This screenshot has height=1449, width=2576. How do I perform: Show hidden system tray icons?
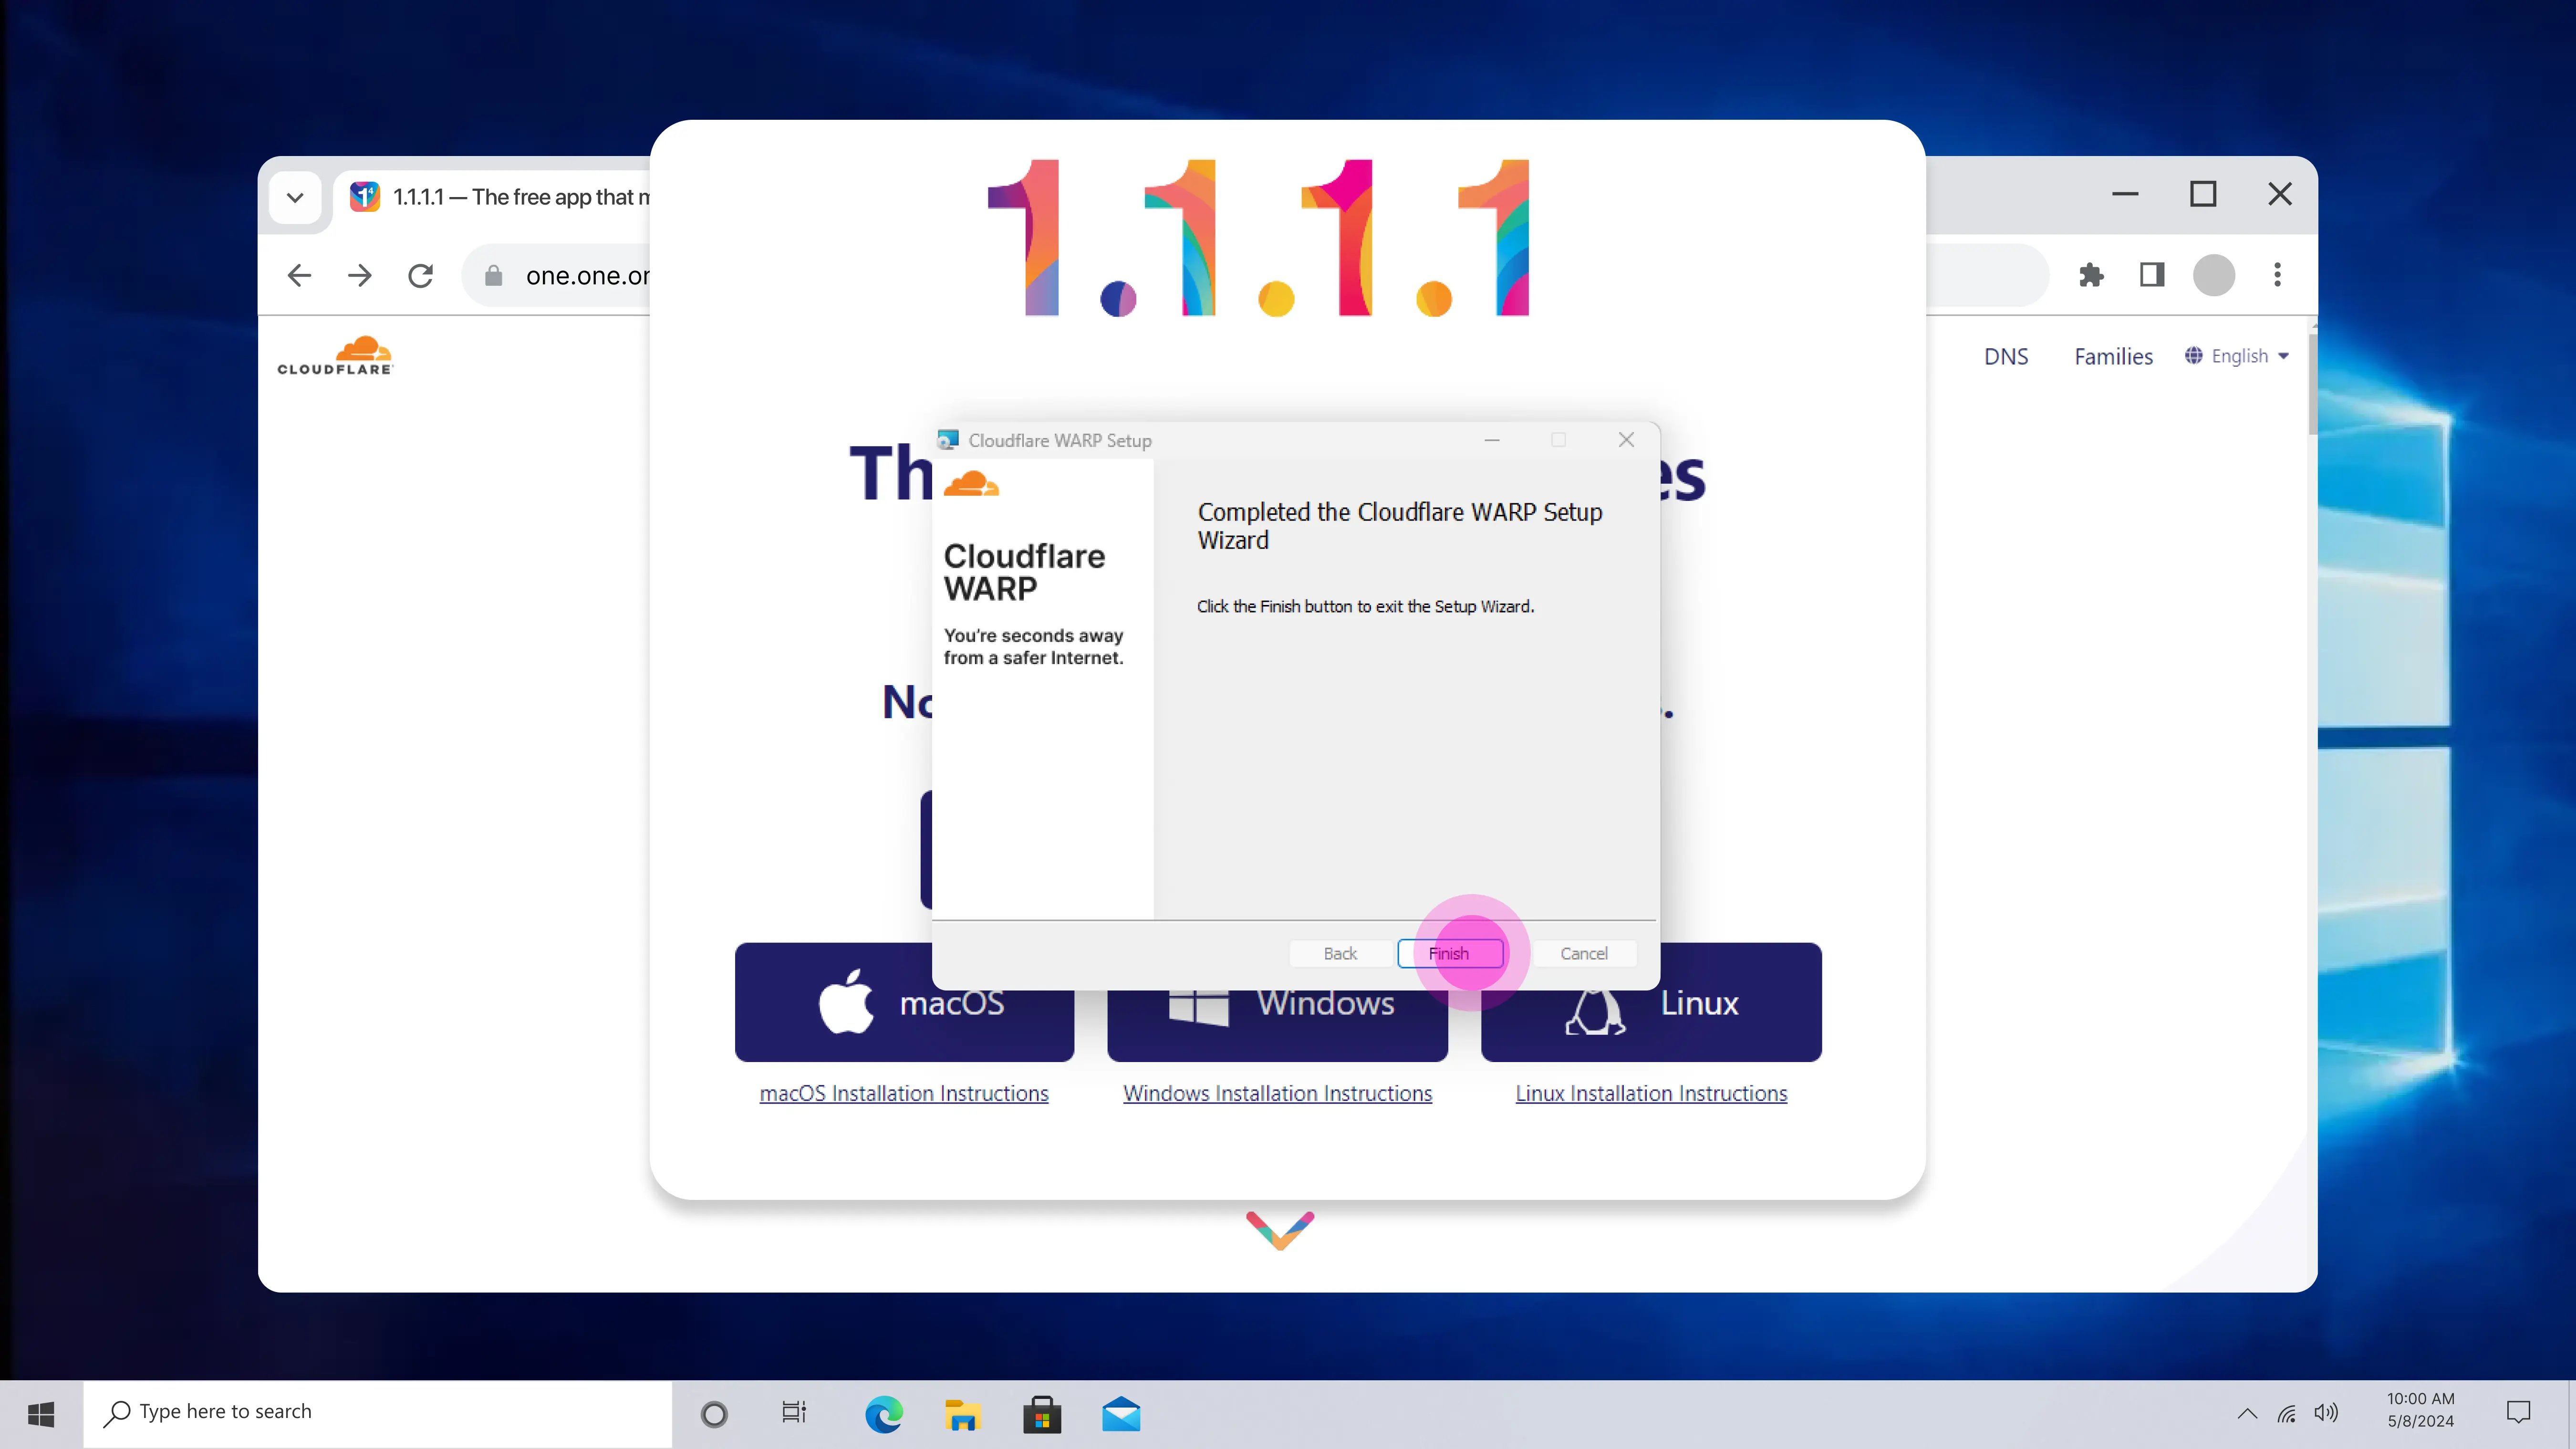(x=2247, y=1413)
